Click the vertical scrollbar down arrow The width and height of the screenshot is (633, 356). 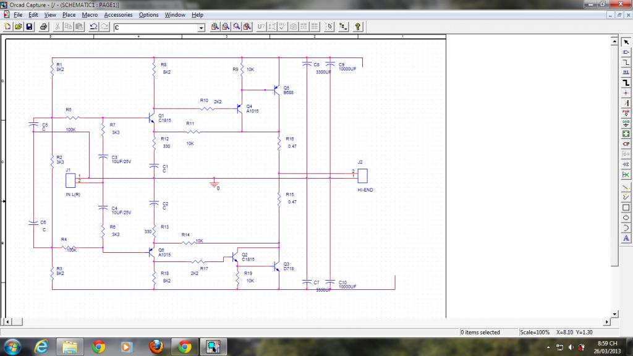[614, 313]
